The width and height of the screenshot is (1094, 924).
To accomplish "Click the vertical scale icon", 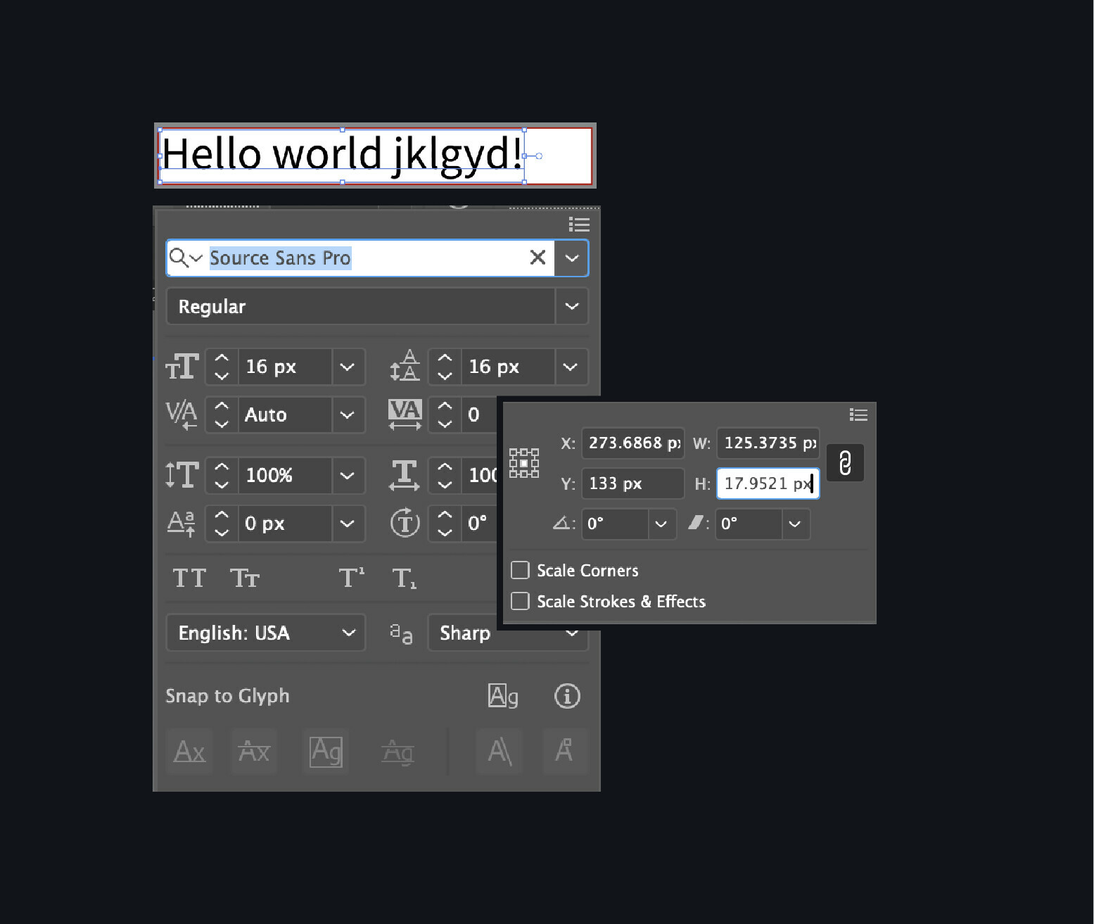I will tap(182, 475).
